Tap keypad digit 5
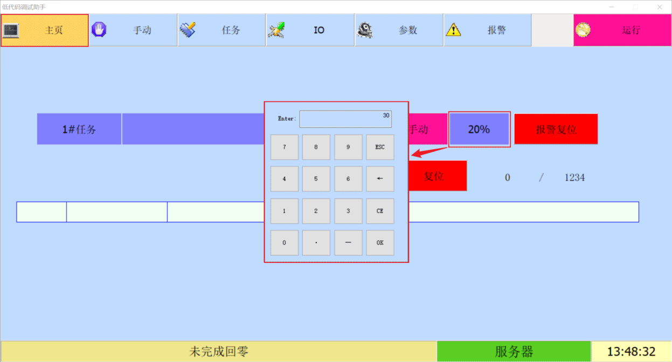The image size is (672, 362). click(316, 179)
